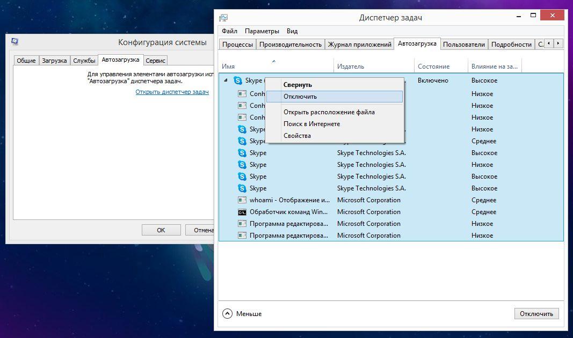Select the partly hidden tab after Подробности
The width and height of the screenshot is (573, 338).
[540, 44]
